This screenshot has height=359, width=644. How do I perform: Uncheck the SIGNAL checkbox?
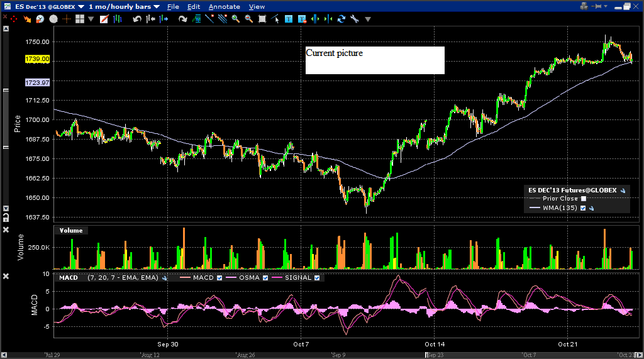(x=317, y=278)
